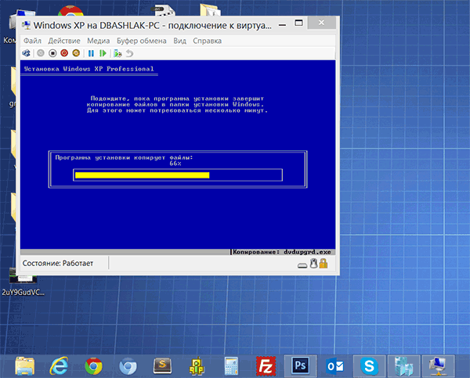This screenshot has height=378, width=470.
Task: Close the virtual machine connection window
Action: click(321, 23)
